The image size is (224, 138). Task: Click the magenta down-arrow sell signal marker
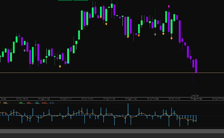pos(169,6)
